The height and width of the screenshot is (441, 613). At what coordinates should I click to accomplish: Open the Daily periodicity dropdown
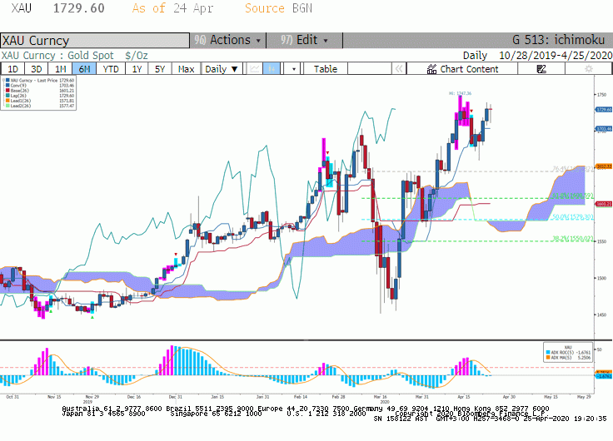pos(222,69)
